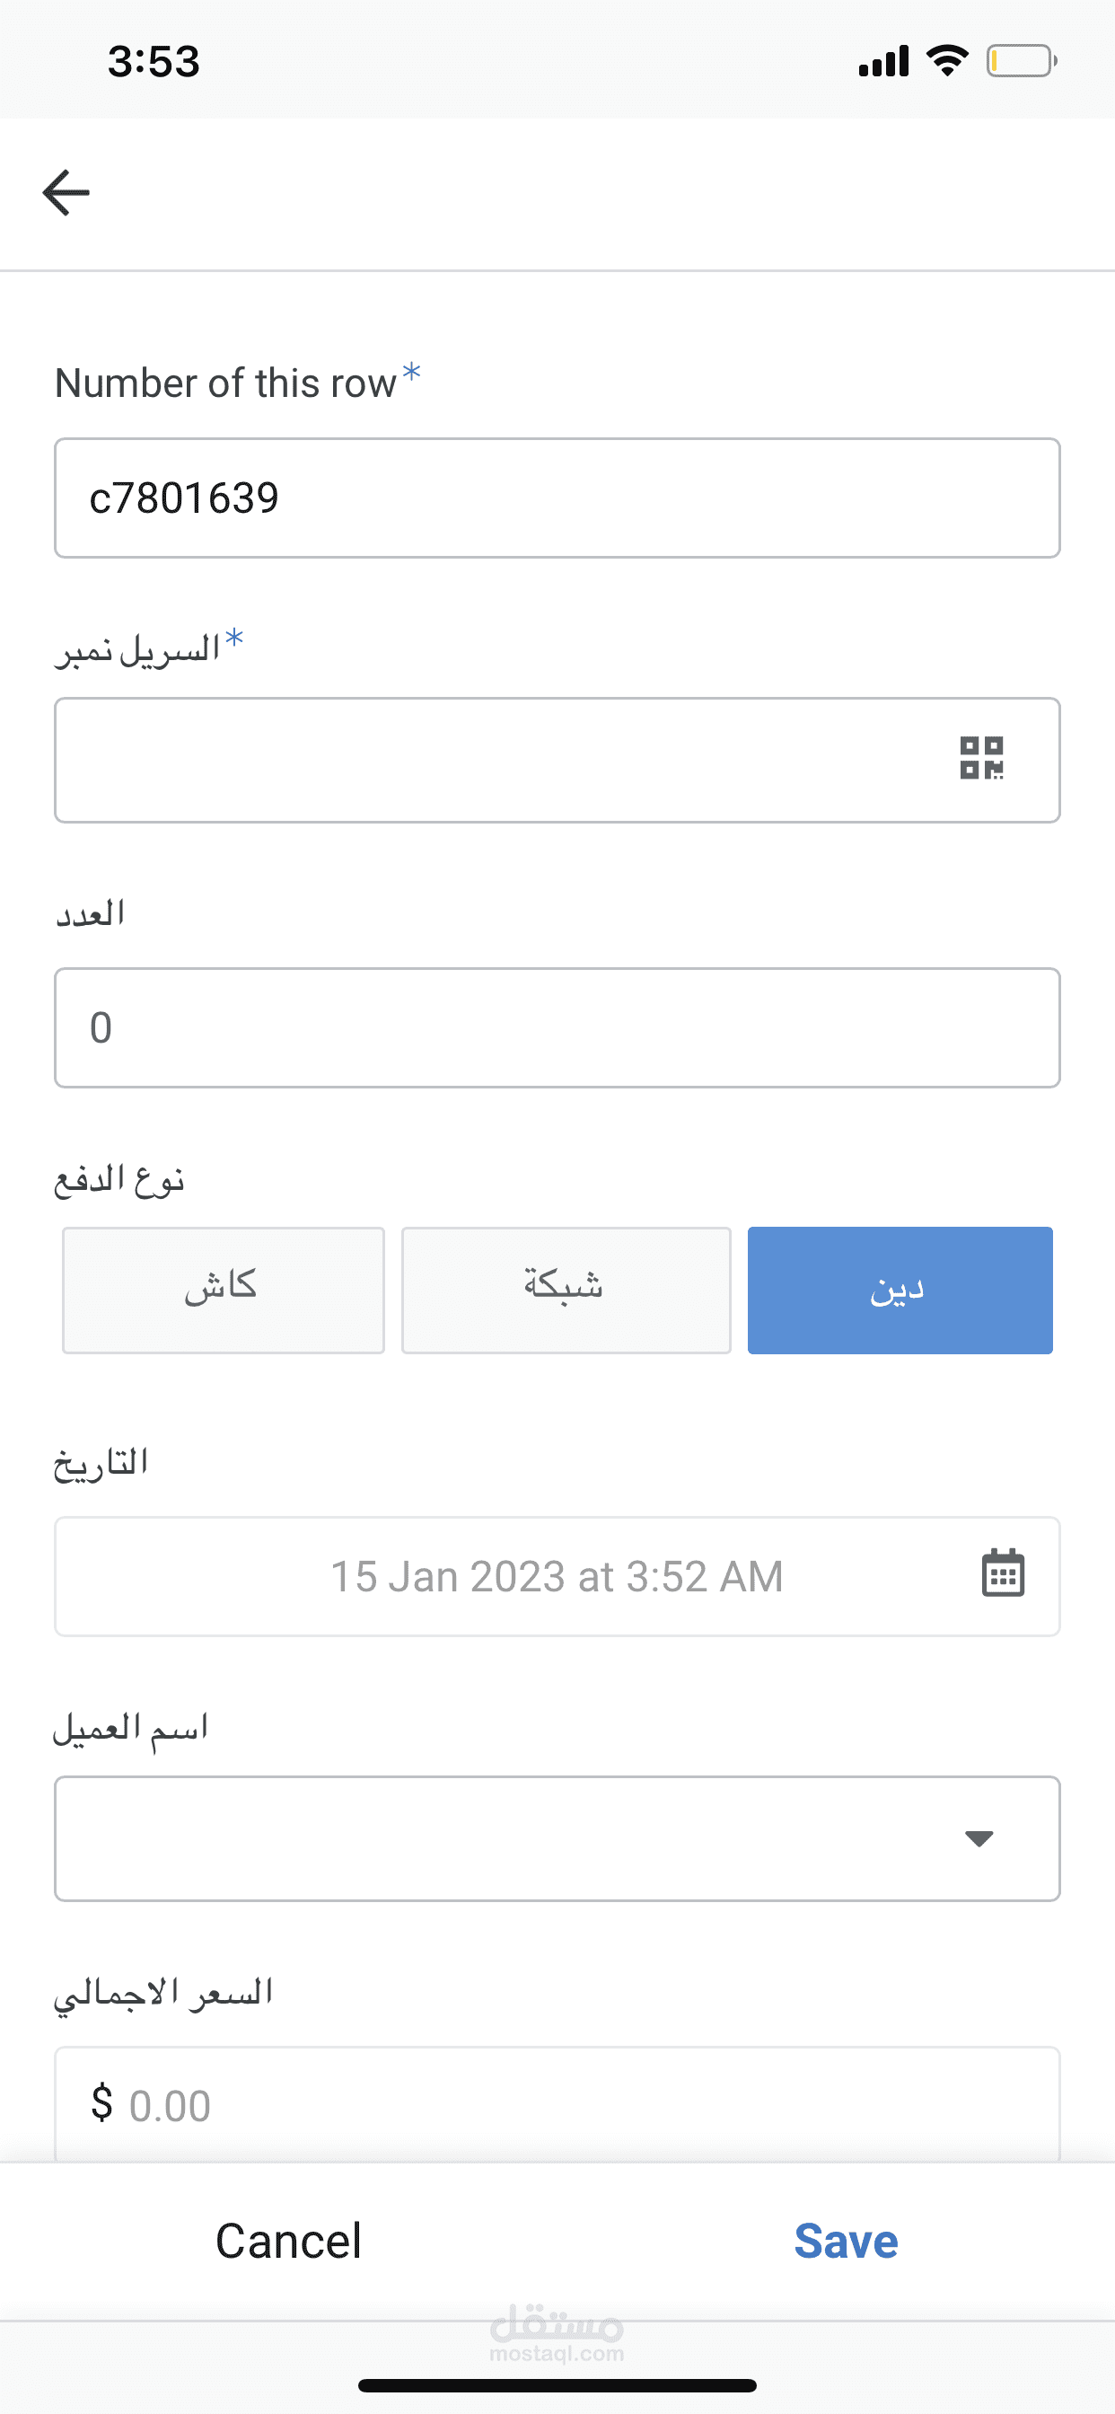
Task: Expand the اسم العميل dropdown arrow
Action: 979,1838
